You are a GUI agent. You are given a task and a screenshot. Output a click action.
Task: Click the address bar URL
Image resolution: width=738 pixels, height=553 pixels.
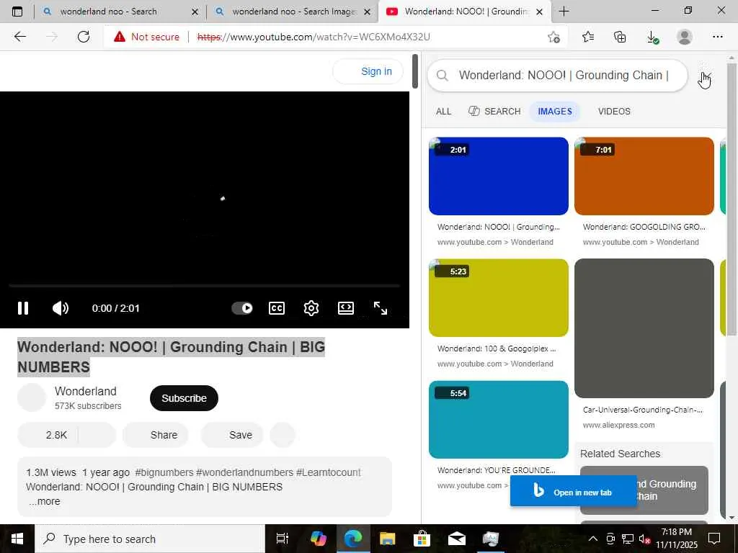pos(314,37)
